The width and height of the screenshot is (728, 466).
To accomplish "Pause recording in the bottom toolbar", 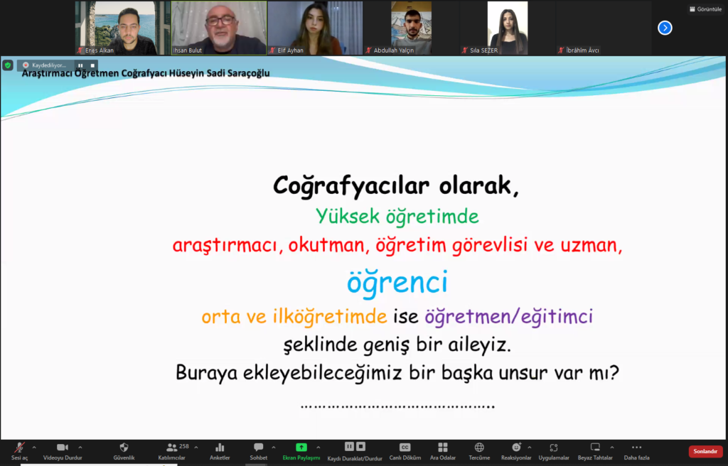I will point(349,446).
